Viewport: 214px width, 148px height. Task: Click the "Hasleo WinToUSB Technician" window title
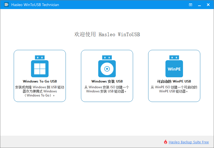(x=35, y=5)
